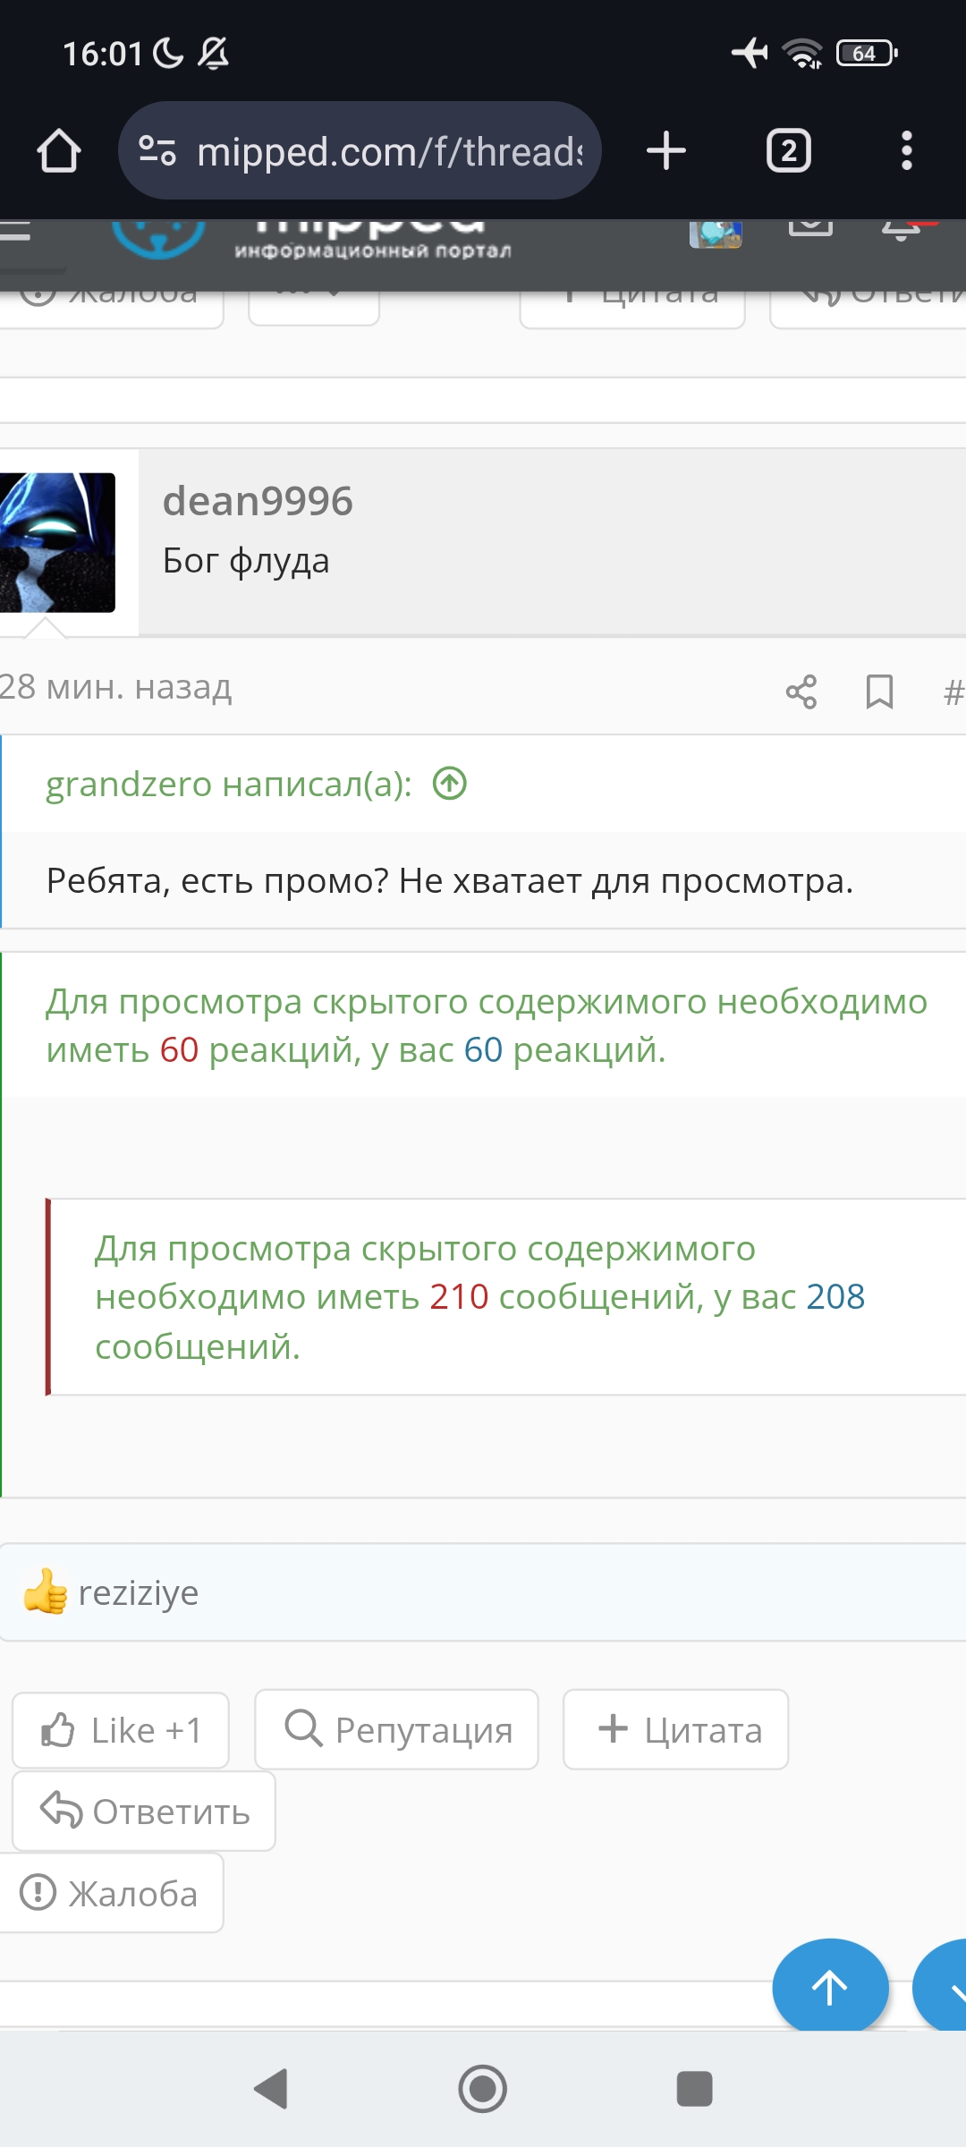Tap the text 'Бог флуда' user title

[x=246, y=561]
